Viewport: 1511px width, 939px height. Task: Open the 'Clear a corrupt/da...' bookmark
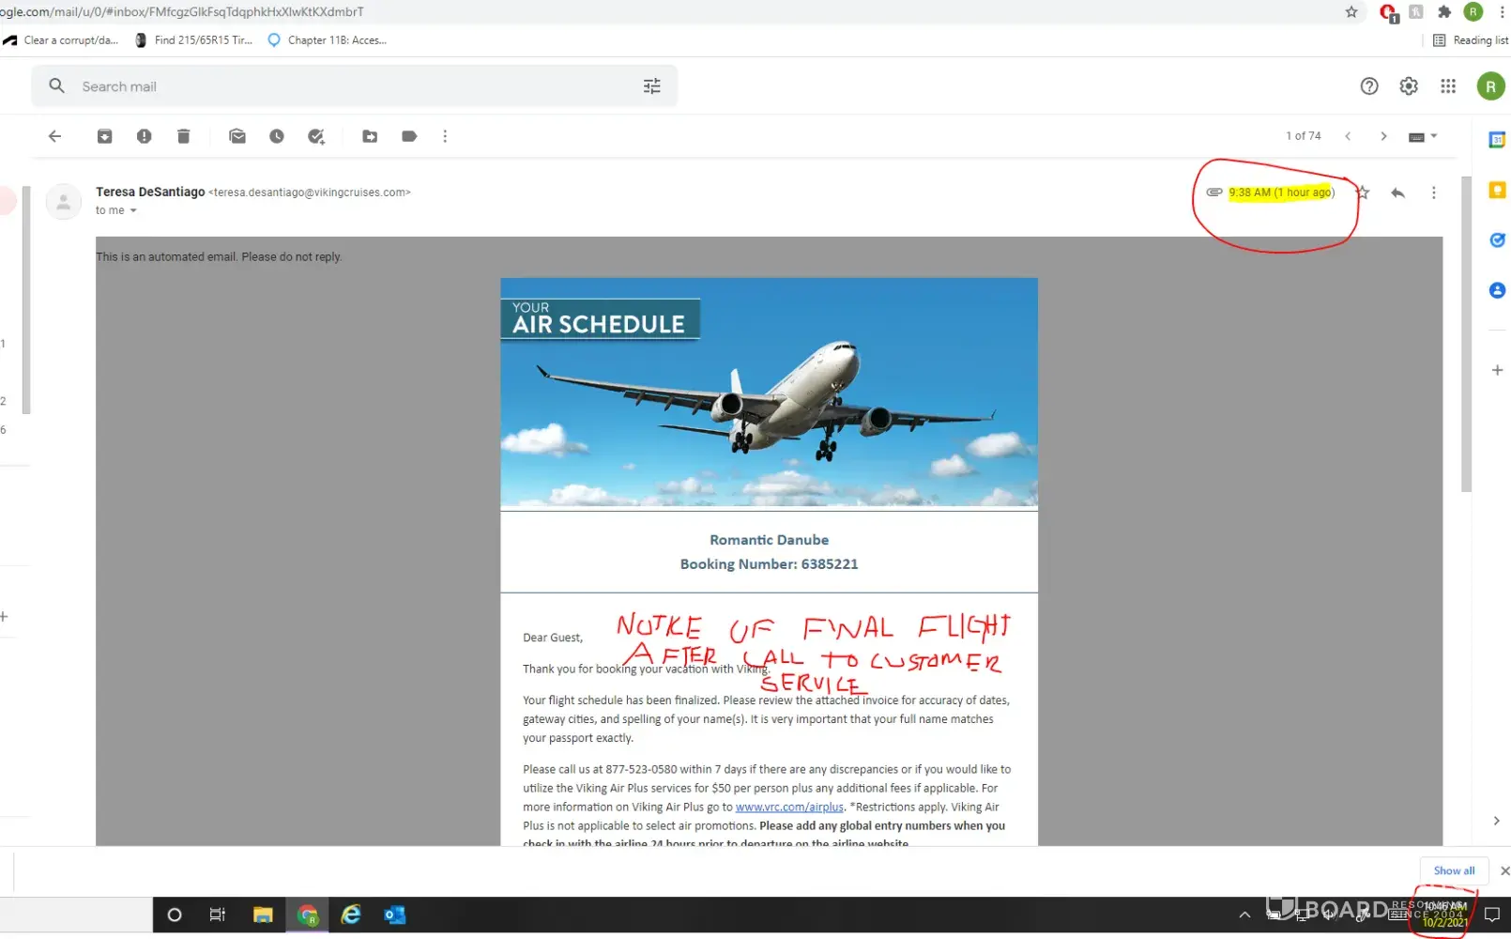[61, 40]
